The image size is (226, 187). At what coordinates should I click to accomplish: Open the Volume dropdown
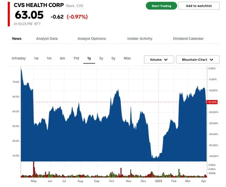click(159, 59)
